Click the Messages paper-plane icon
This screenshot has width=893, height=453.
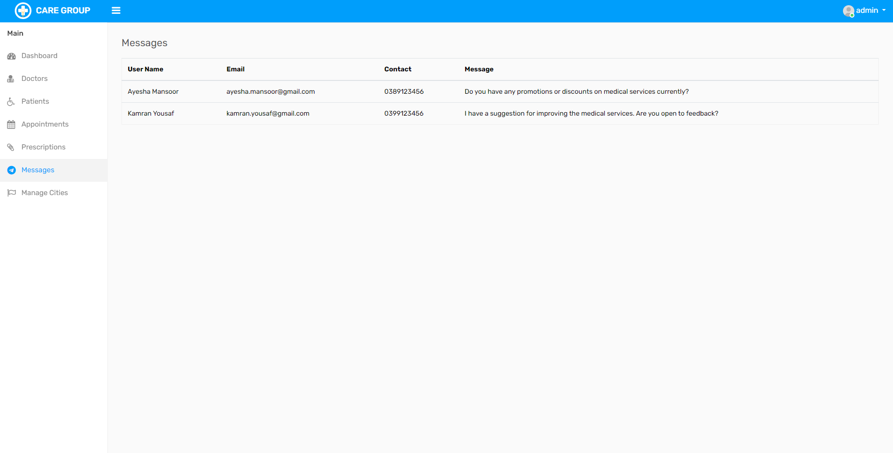tap(11, 170)
